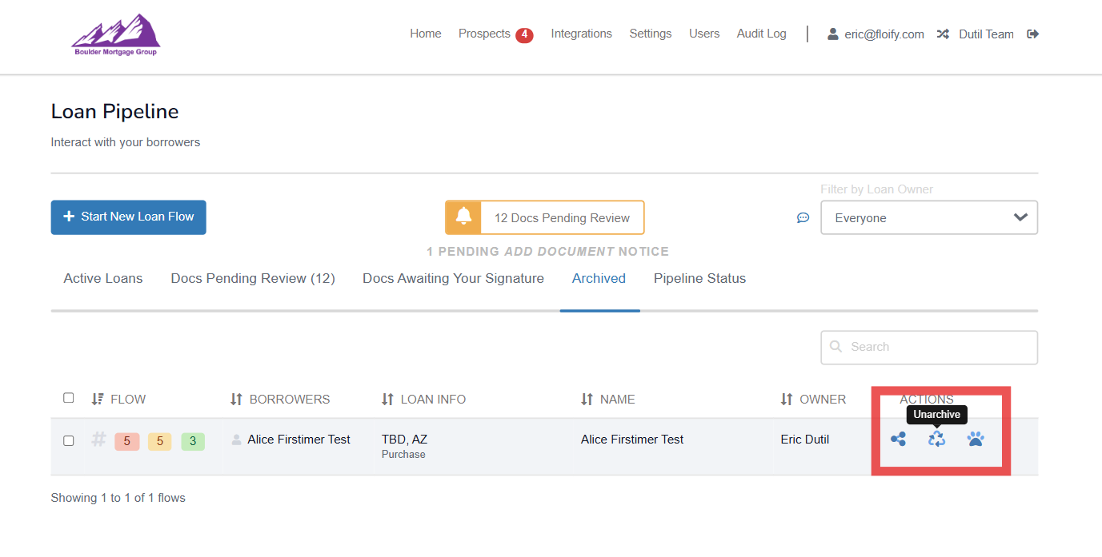The height and width of the screenshot is (557, 1102).
Task: Open Prospects in the top navigation
Action: (484, 34)
